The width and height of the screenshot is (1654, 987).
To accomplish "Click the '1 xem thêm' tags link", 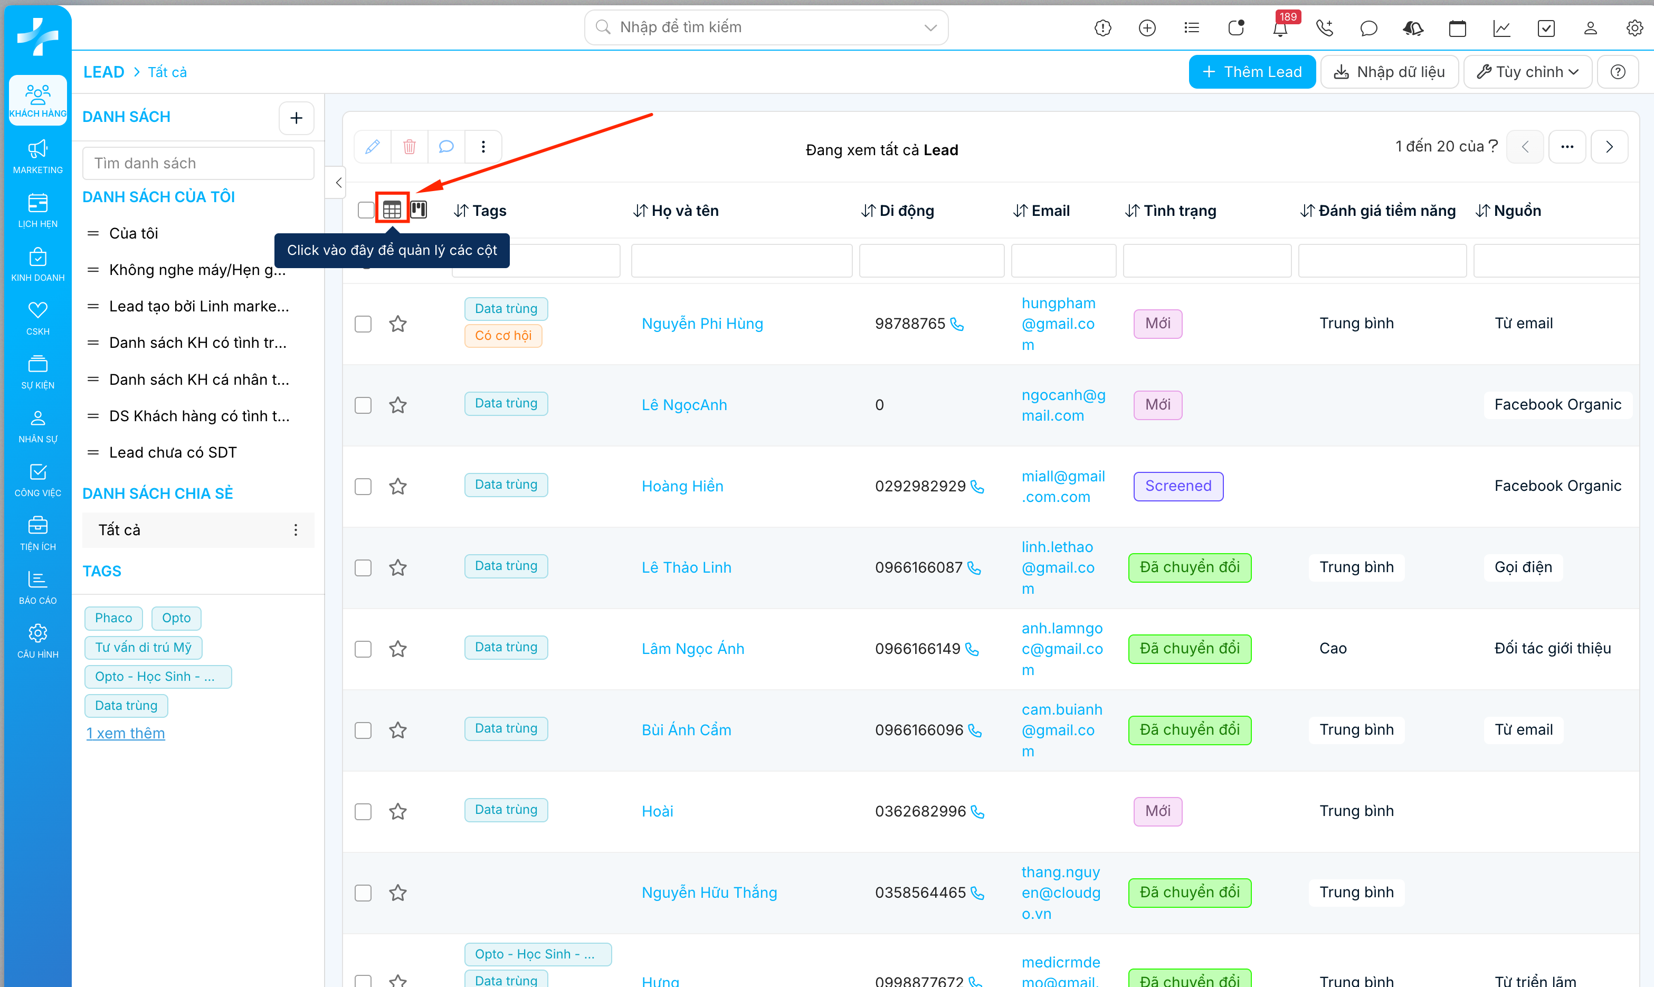I will click(125, 733).
